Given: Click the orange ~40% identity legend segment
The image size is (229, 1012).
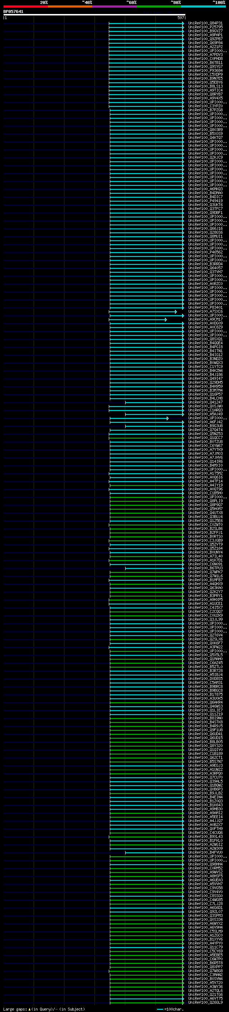Looking at the screenshot, I should pos(70,6).
